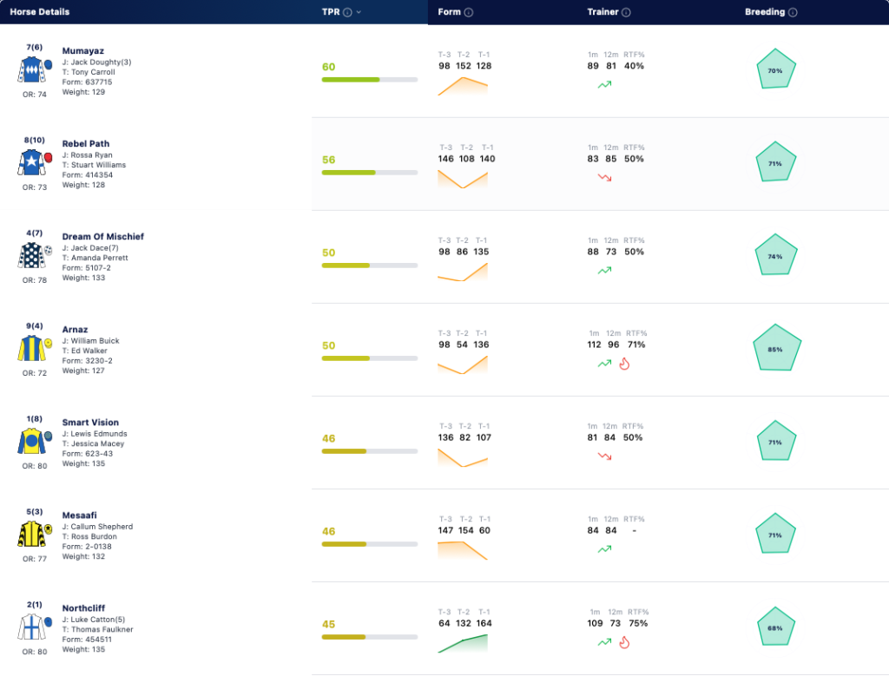This screenshot has width=889, height=676.
Task: Open the Arnaz horse link
Action: coord(75,330)
